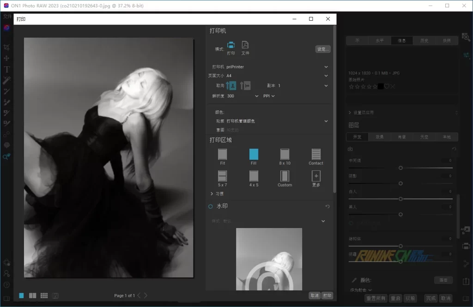Click the 打印 button at dialog bottom
The image size is (473, 307).
click(327, 295)
